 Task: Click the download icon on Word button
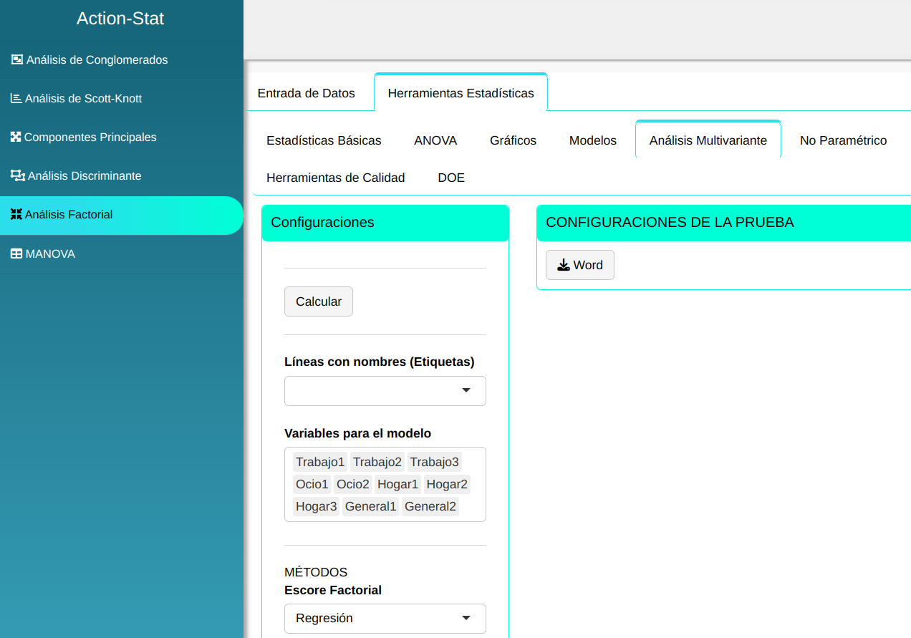[x=564, y=265]
